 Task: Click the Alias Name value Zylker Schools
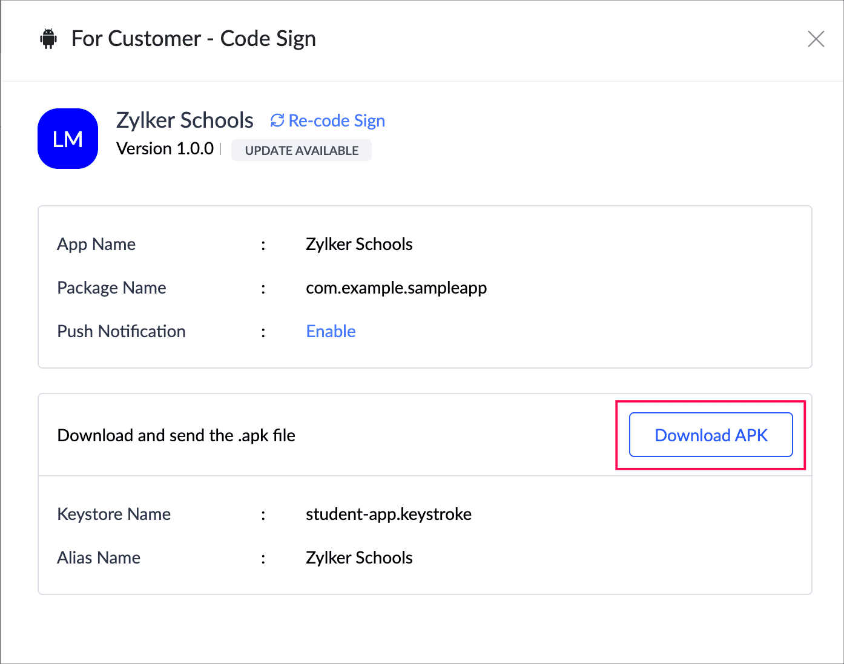pyautogui.click(x=359, y=557)
